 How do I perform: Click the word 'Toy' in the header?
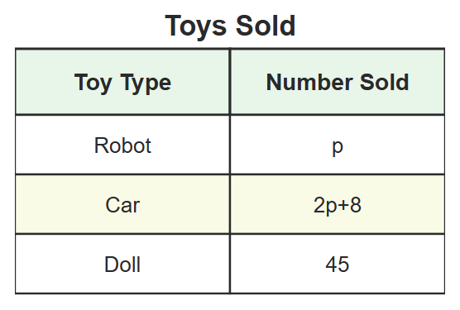coord(93,83)
